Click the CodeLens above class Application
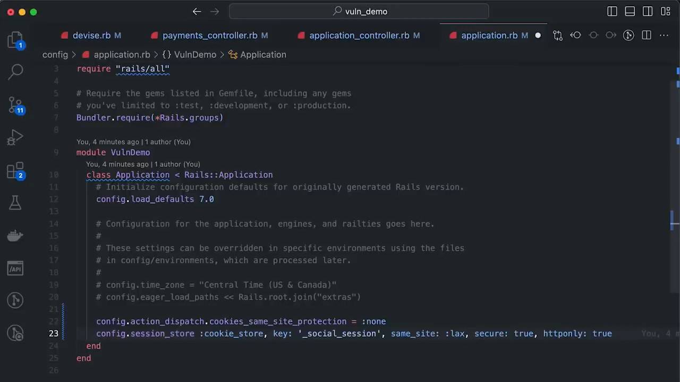Screen dimensions: 680x382 (x=143, y=164)
